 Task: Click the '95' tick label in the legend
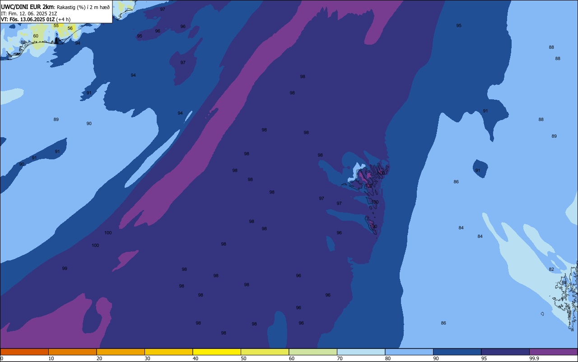pos(484,358)
